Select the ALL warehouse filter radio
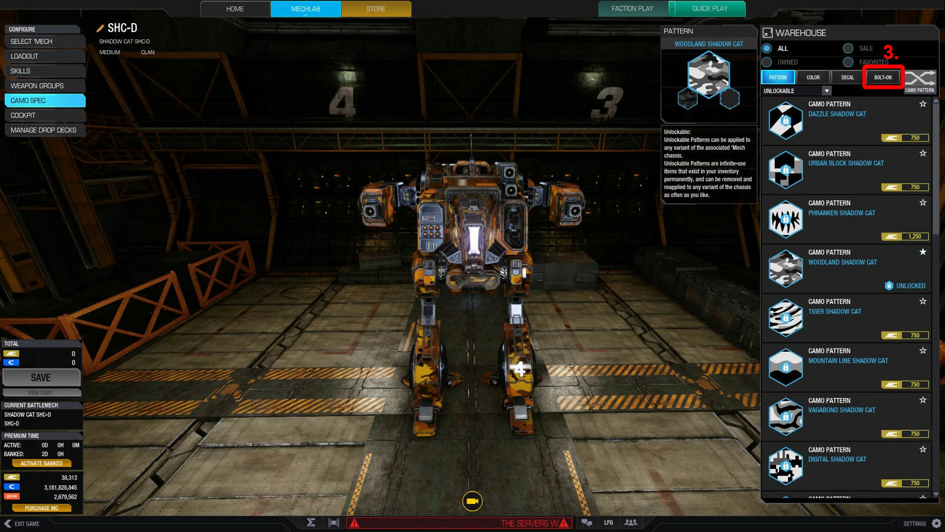Viewport: 945px width, 532px height. pyautogui.click(x=767, y=48)
